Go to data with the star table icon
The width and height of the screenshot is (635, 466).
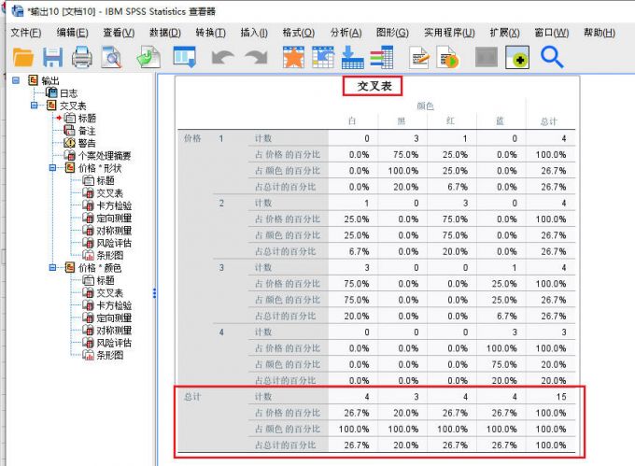(293, 57)
